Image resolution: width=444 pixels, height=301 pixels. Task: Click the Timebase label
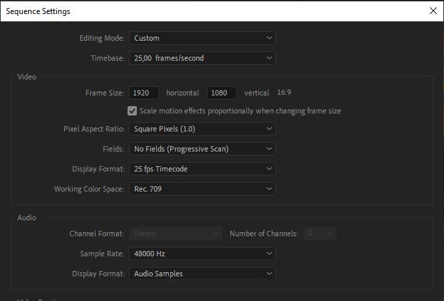[107, 58]
